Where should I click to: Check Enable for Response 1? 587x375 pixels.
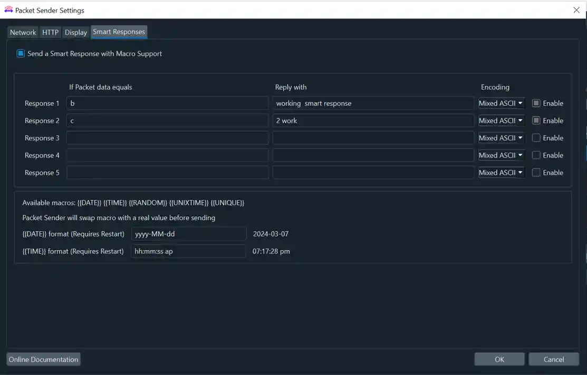[x=535, y=103]
